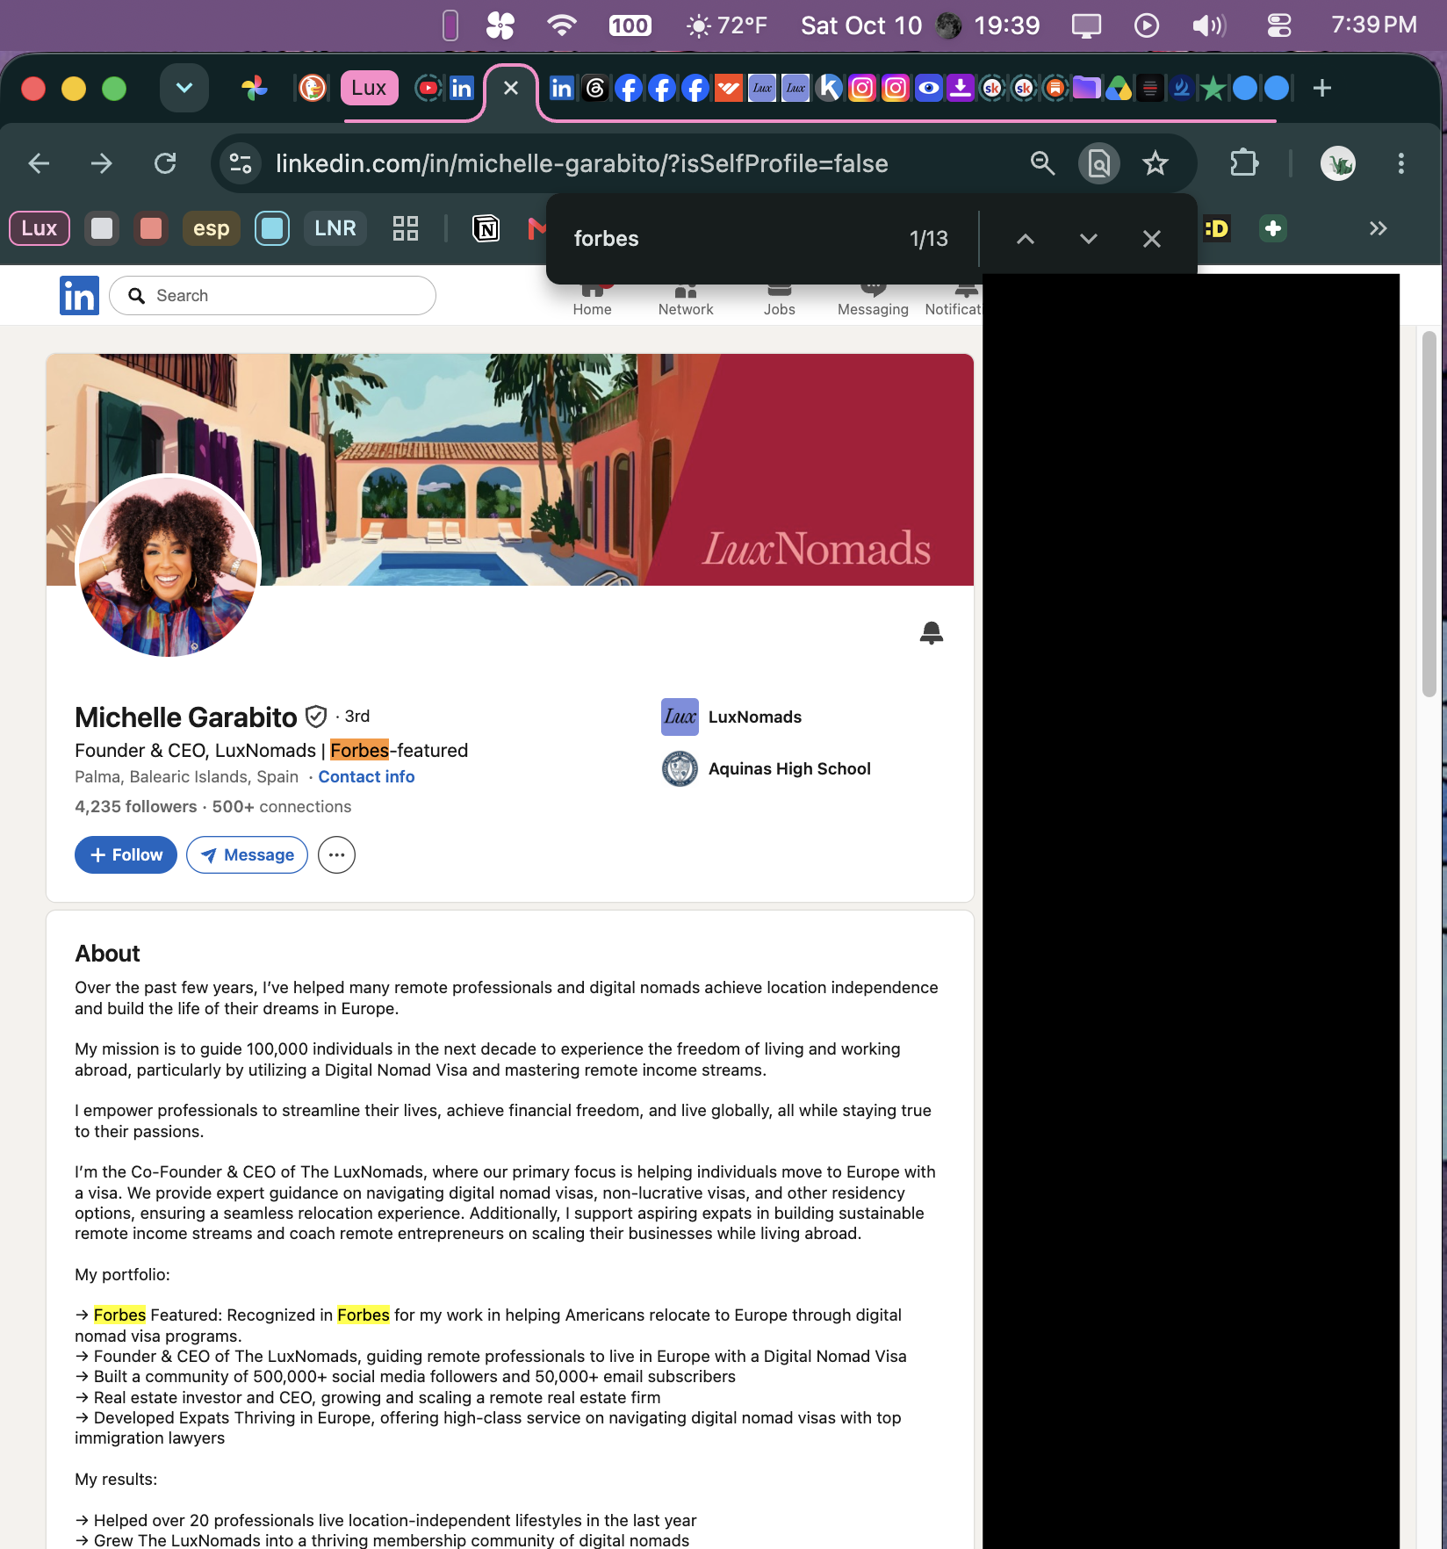Viewport: 1447px width, 1549px height.
Task: Open the Contact info link
Action: pyautogui.click(x=366, y=776)
